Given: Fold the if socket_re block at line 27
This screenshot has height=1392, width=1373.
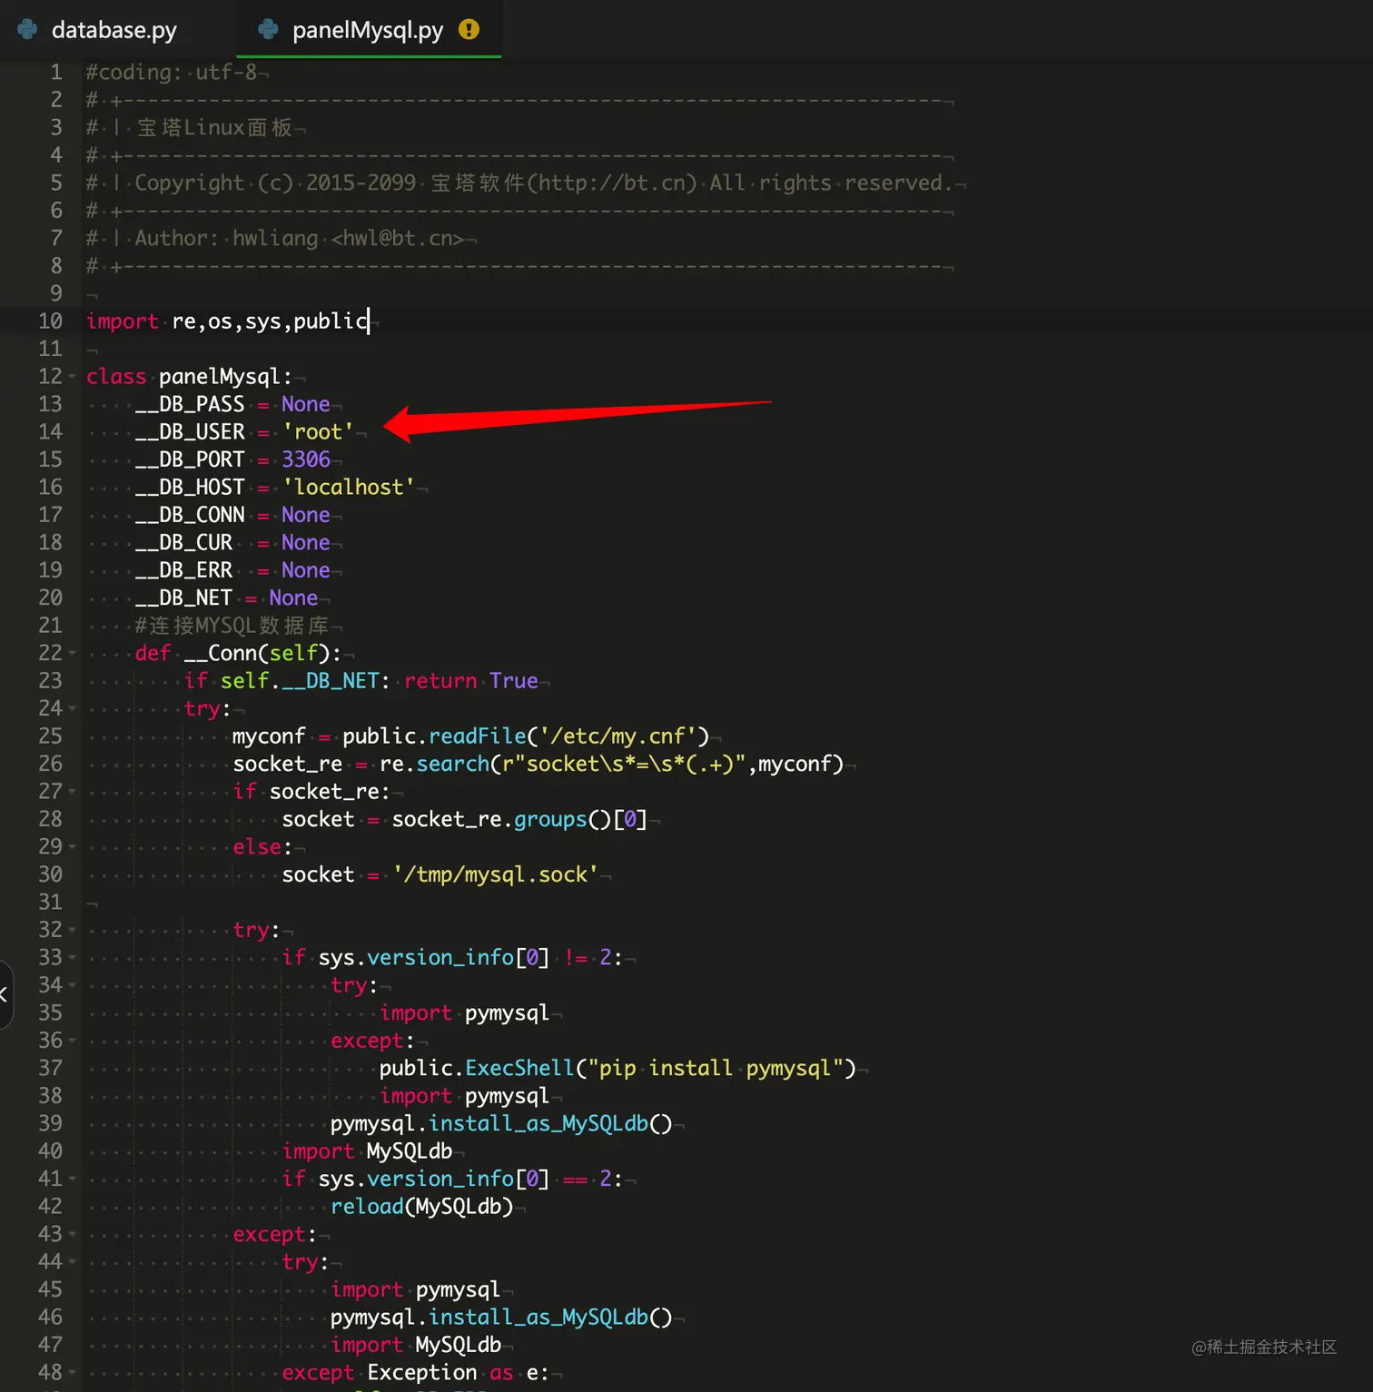Looking at the screenshot, I should point(72,792).
